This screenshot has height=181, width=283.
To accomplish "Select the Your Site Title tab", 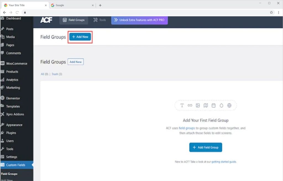I will (x=25, y=6).
